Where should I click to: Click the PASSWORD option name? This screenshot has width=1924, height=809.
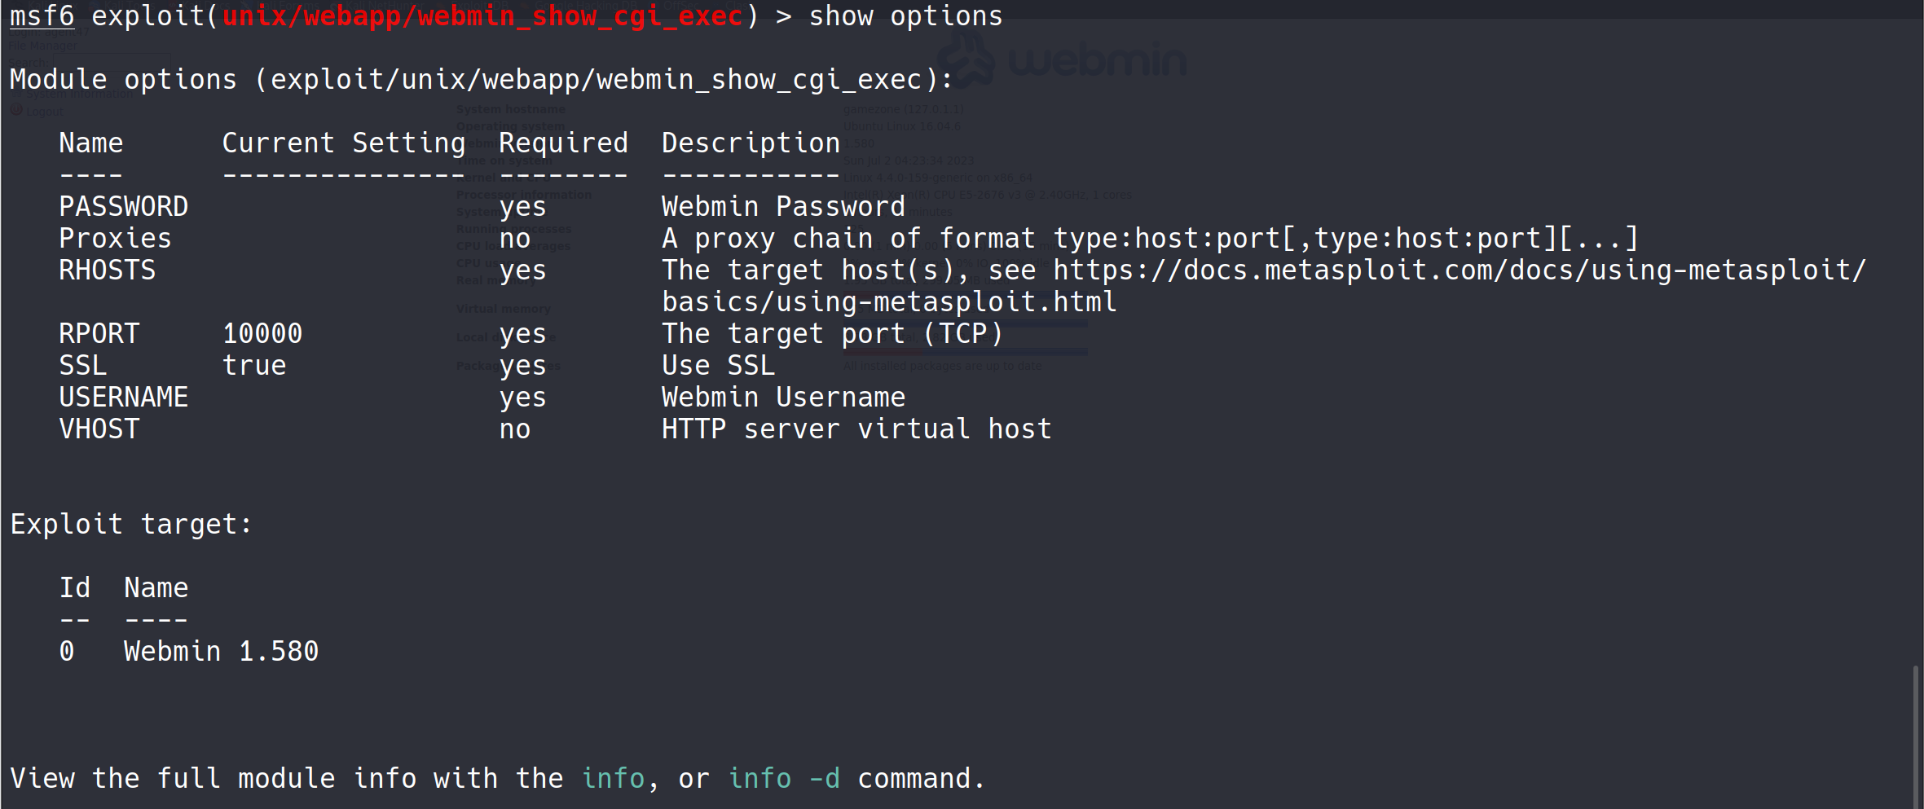click(123, 207)
